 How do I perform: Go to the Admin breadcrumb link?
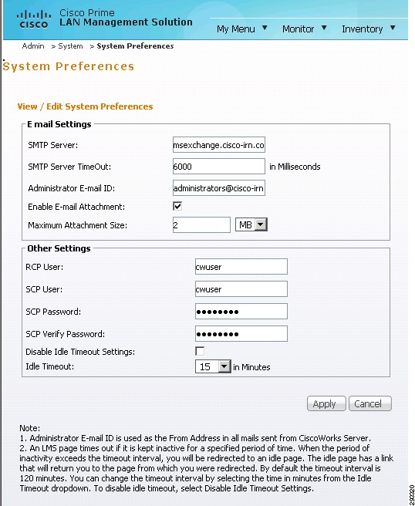33,46
